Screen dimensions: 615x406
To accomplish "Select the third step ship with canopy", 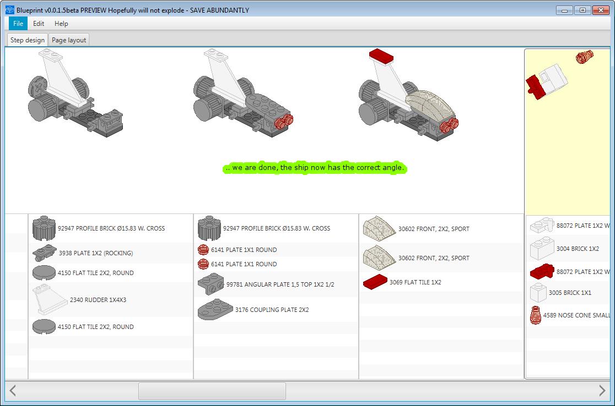I will (x=409, y=95).
